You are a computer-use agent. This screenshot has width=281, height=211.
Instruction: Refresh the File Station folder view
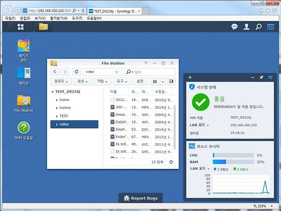(x=76, y=72)
